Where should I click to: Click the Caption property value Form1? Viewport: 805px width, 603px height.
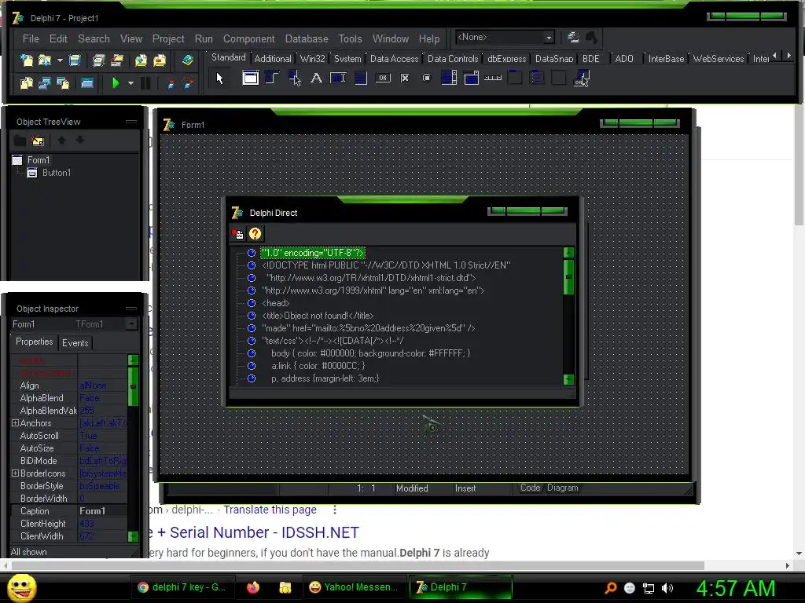pyautogui.click(x=102, y=510)
